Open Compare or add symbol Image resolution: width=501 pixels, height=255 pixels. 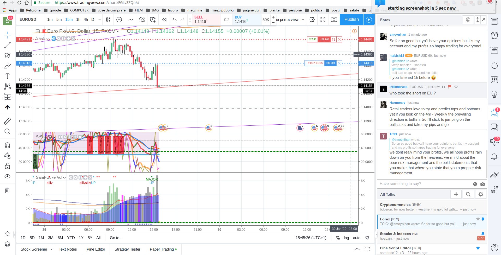click(x=119, y=20)
